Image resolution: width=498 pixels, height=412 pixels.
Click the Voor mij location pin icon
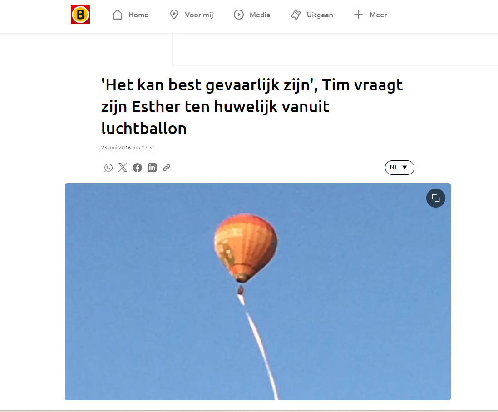pyautogui.click(x=174, y=15)
